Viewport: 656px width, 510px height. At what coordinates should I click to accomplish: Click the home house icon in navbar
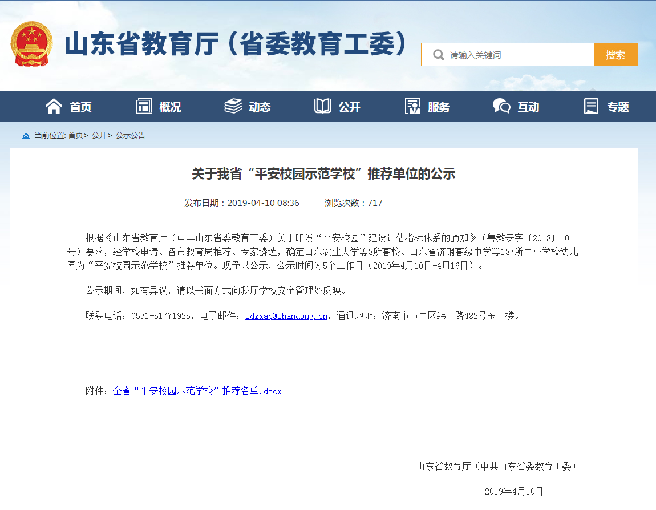(x=54, y=106)
